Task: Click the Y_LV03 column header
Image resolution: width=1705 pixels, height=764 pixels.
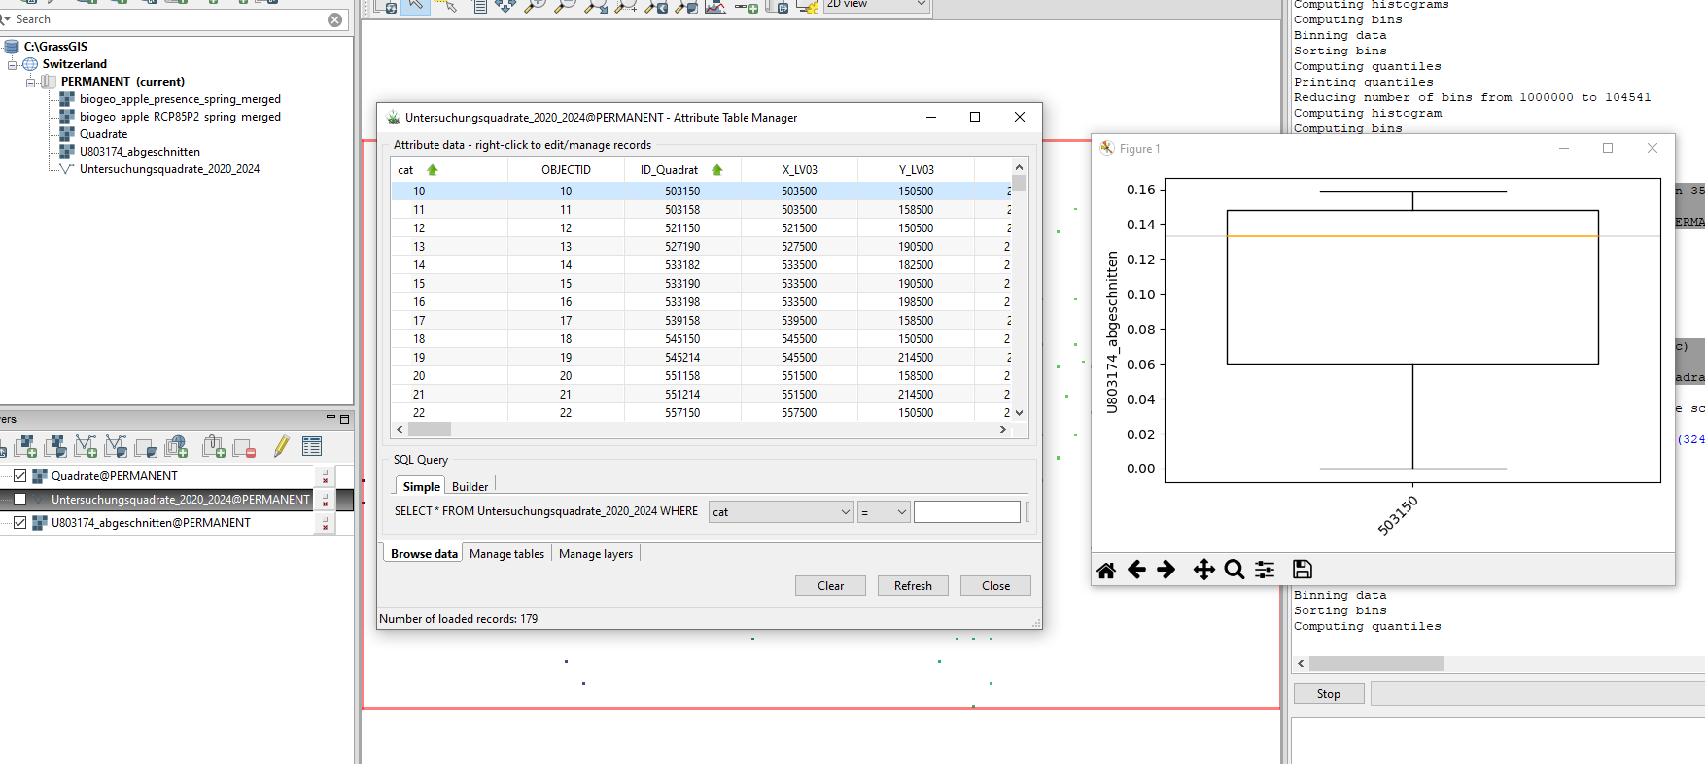Action: 916,170
